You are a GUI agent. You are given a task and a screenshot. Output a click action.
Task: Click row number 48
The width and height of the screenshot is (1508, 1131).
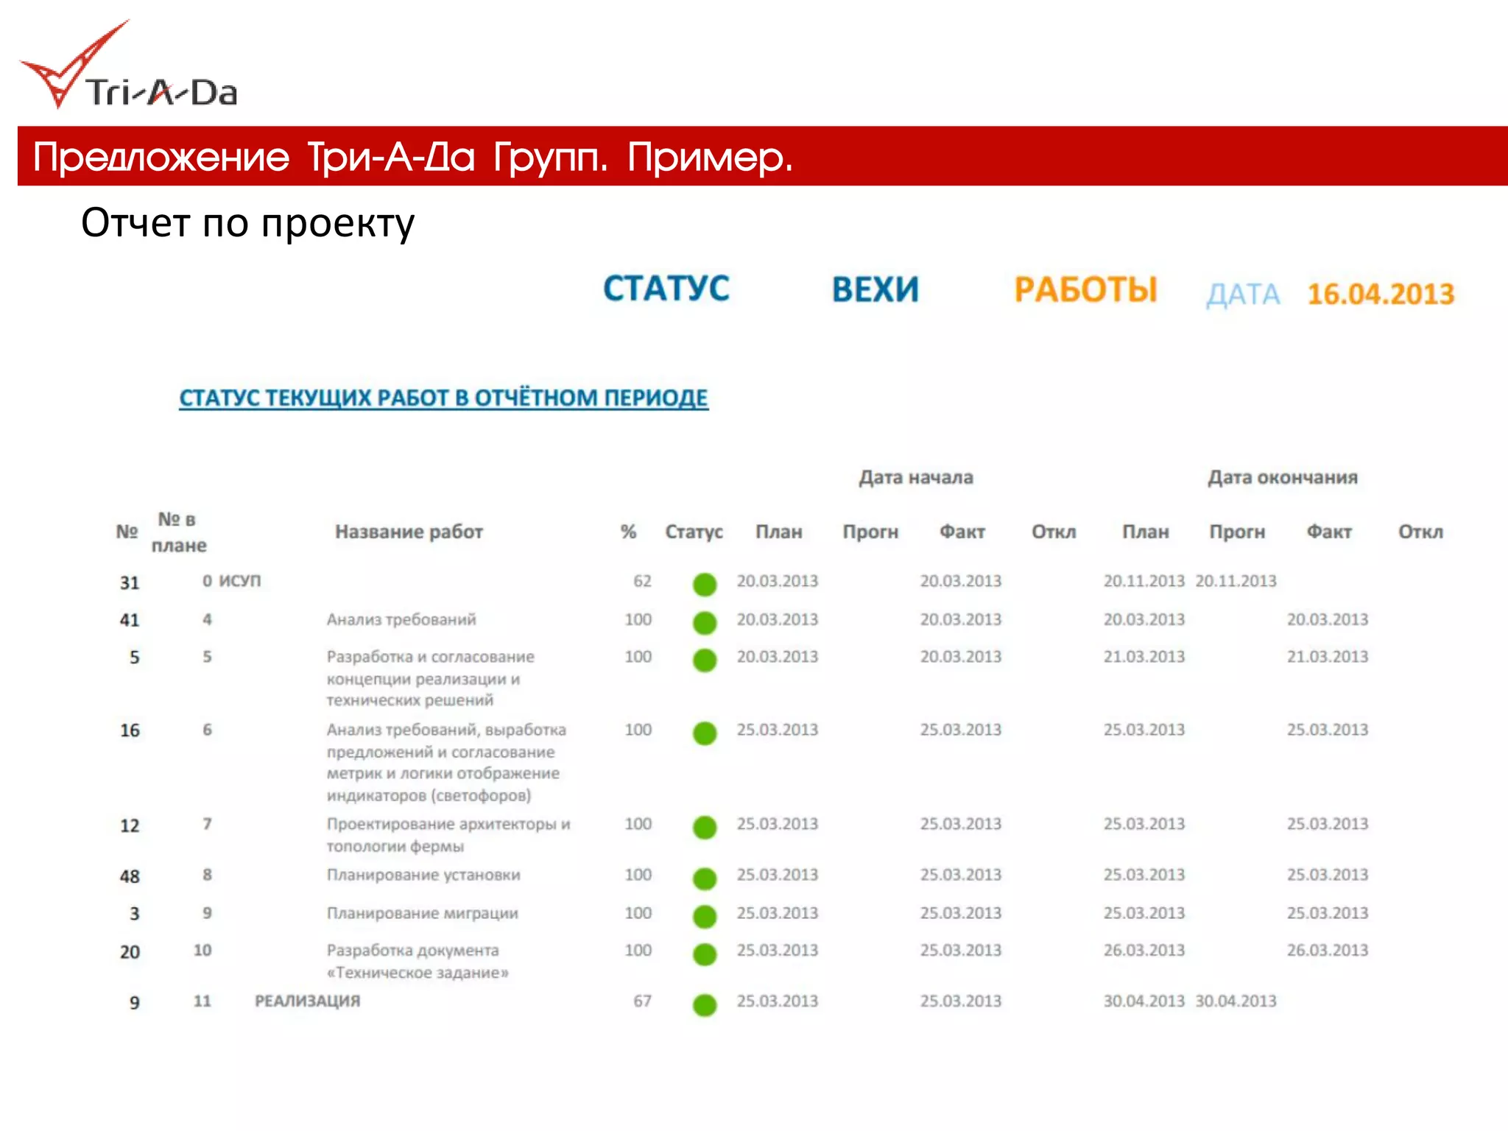[130, 876]
